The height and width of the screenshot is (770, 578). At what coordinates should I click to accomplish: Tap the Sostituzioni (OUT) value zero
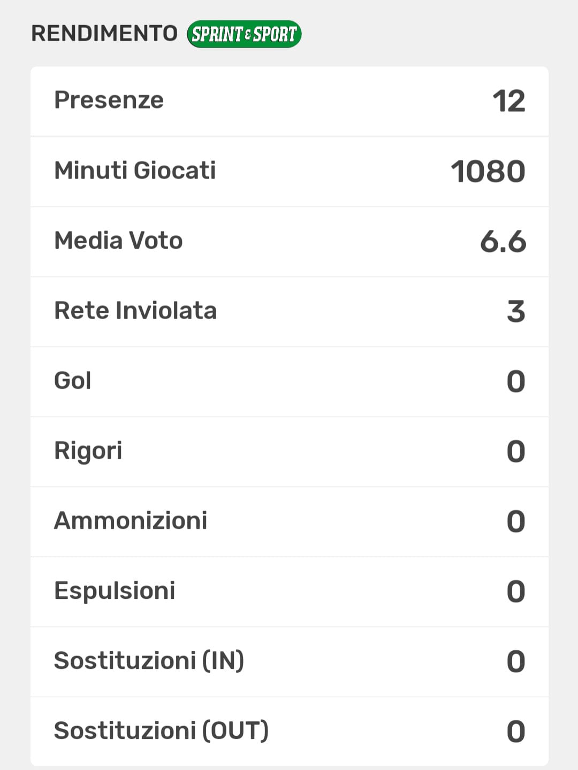[515, 732]
